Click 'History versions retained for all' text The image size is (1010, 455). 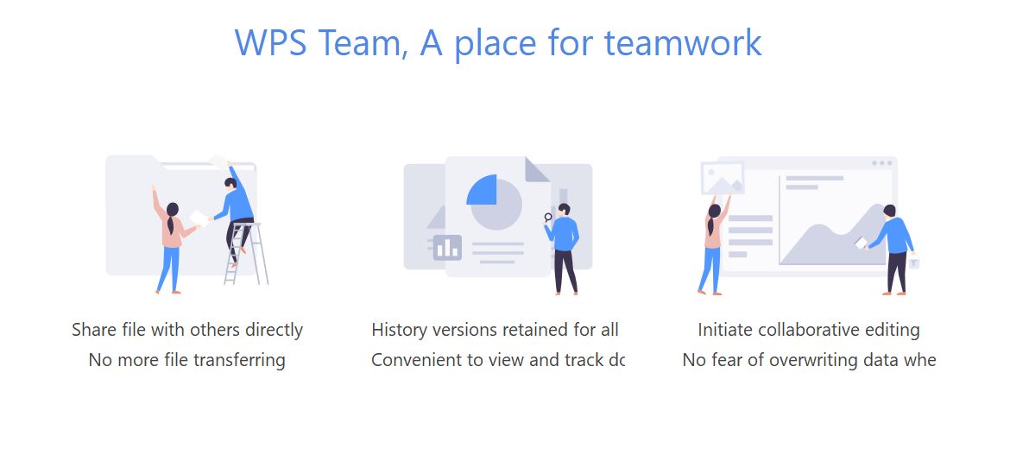(x=495, y=329)
